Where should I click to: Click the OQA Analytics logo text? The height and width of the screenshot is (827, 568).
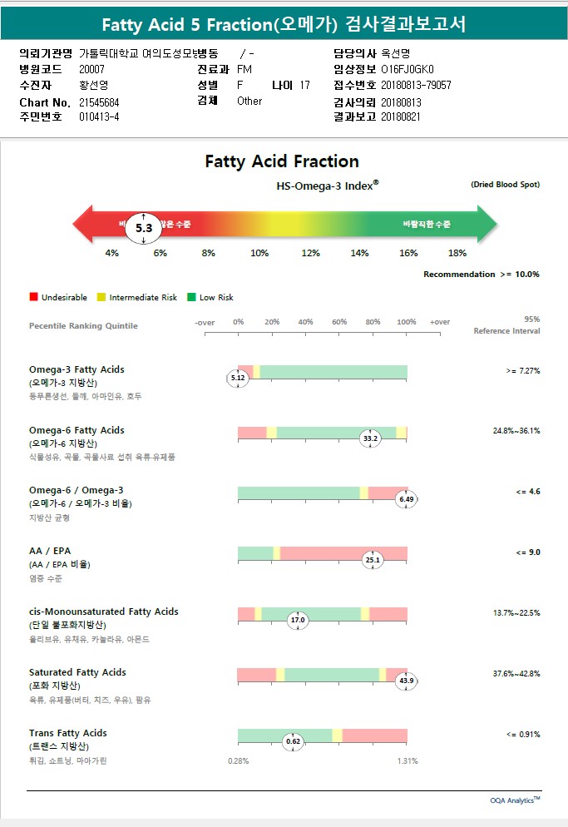[x=515, y=800]
